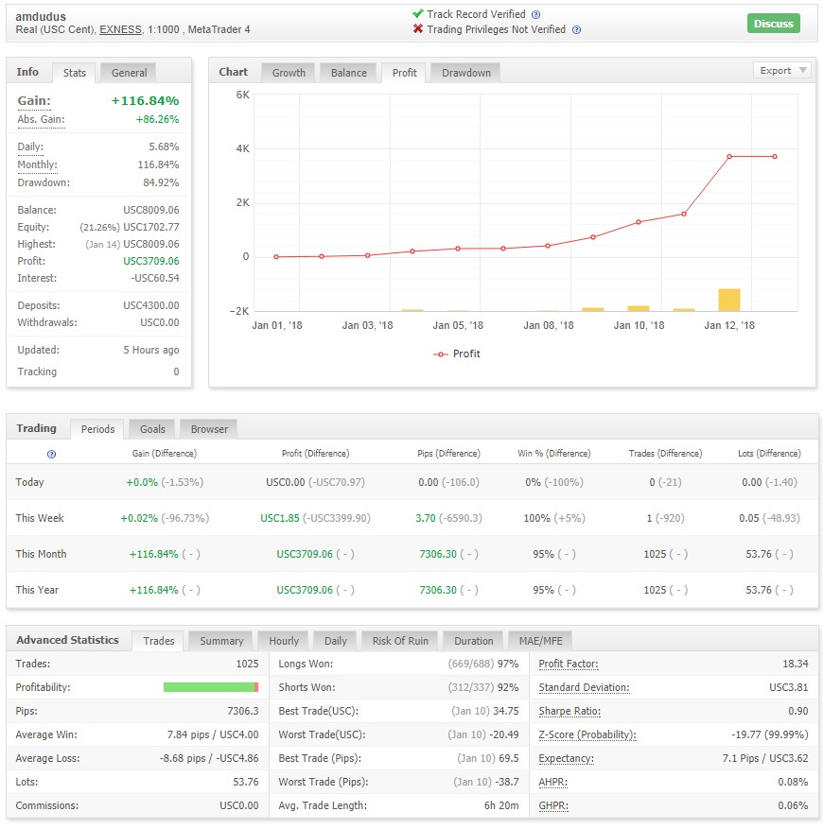Click the green Track Record Verified checkmark
This screenshot has height=829, width=823.
click(418, 14)
